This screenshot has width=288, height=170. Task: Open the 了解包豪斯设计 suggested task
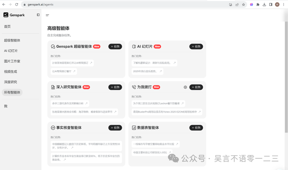coord(154,63)
